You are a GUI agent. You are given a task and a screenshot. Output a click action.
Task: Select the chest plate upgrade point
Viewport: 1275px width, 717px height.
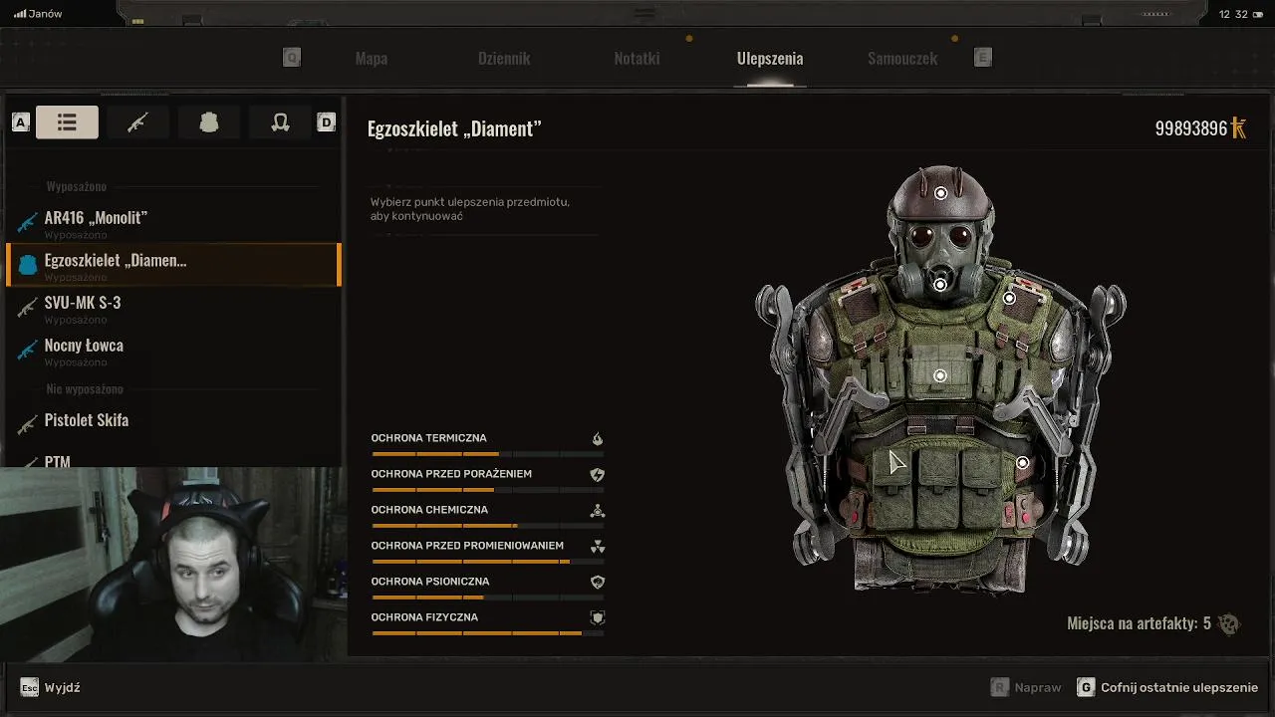point(939,375)
